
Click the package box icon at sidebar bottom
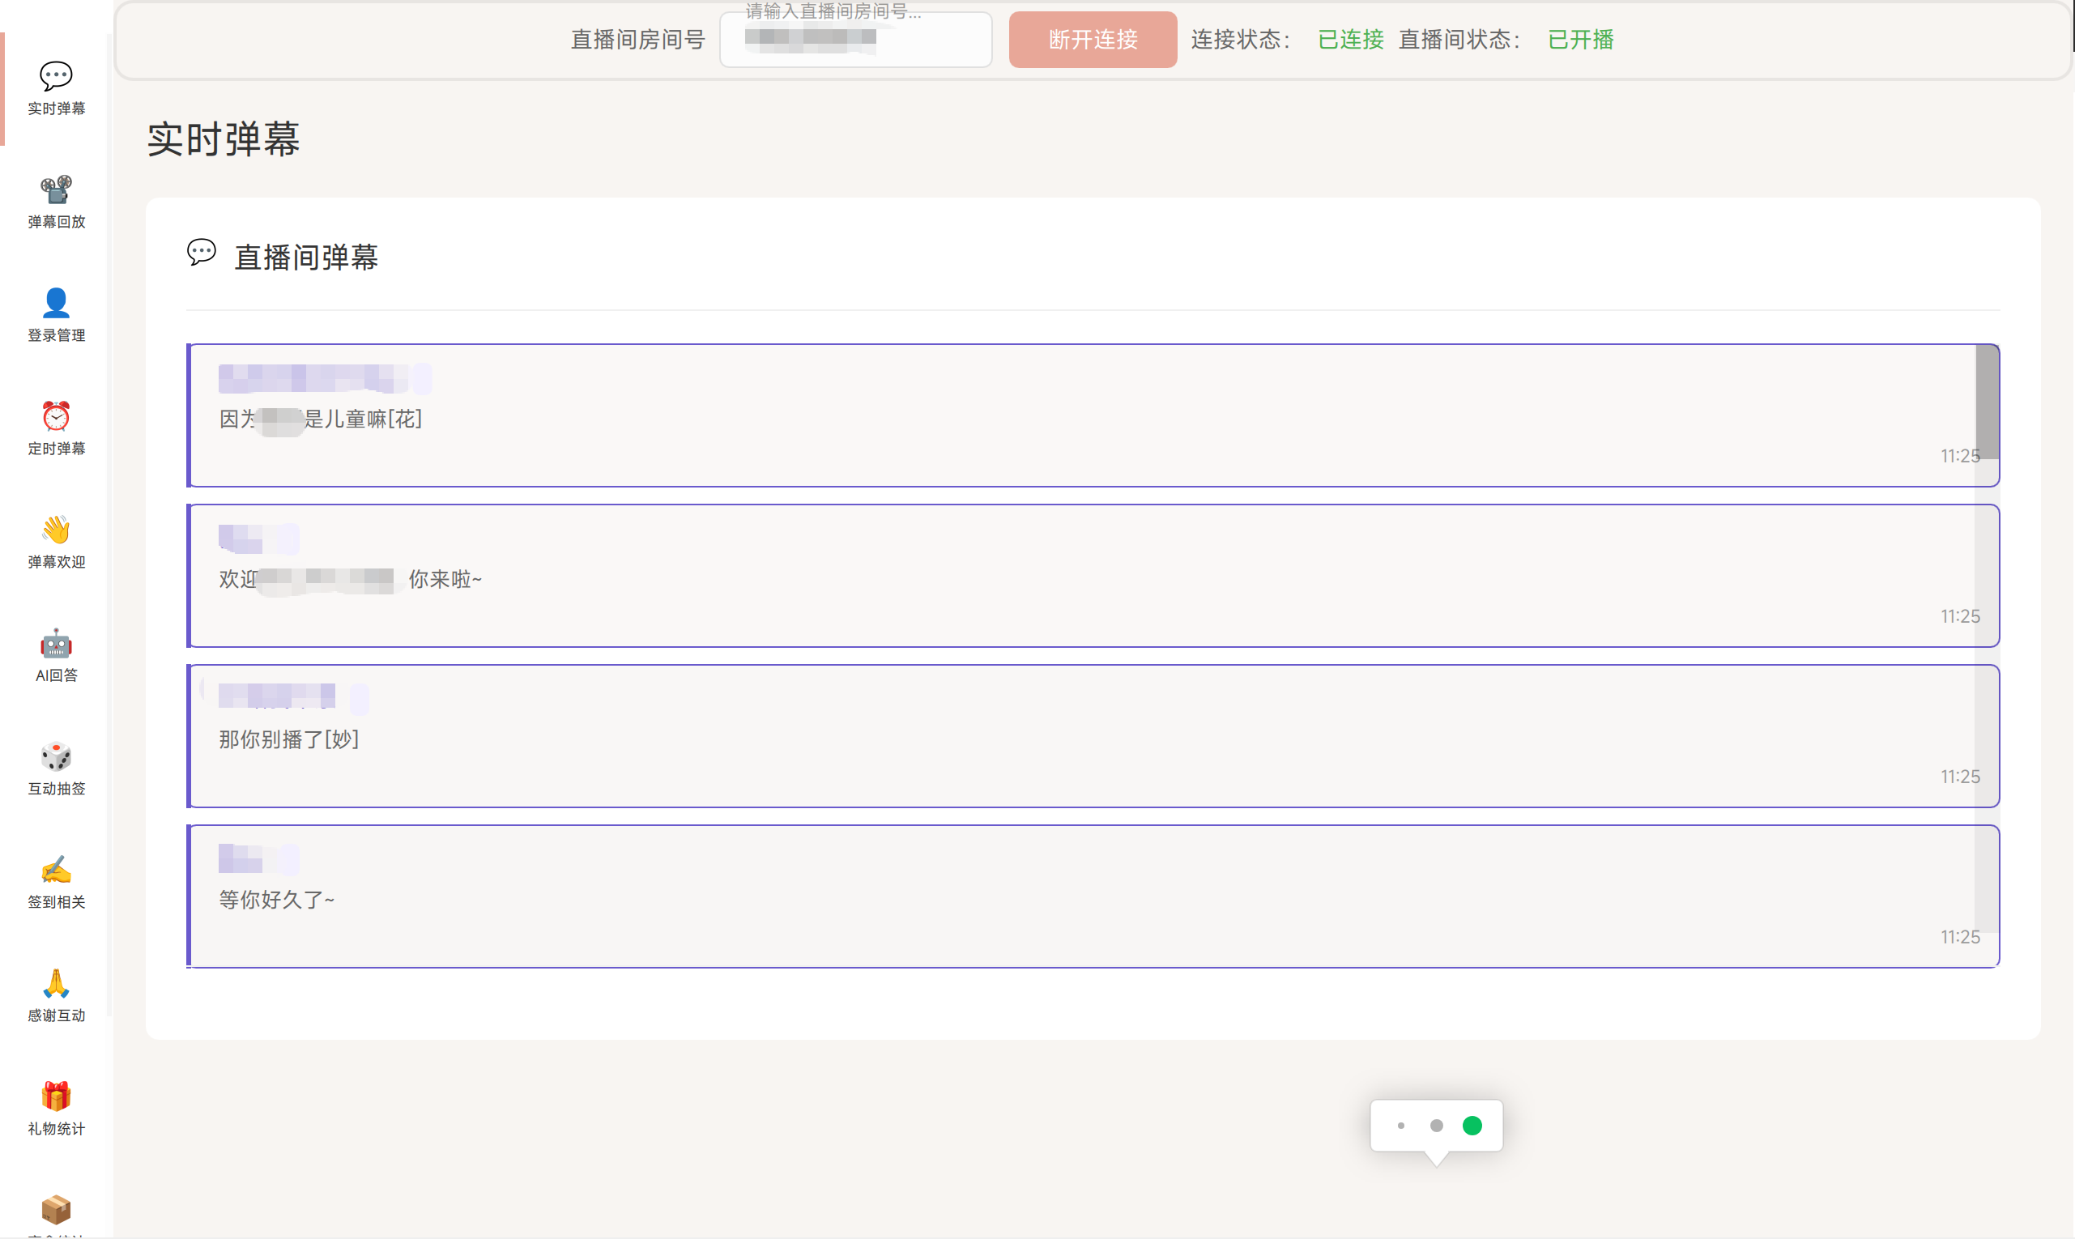[x=56, y=1209]
